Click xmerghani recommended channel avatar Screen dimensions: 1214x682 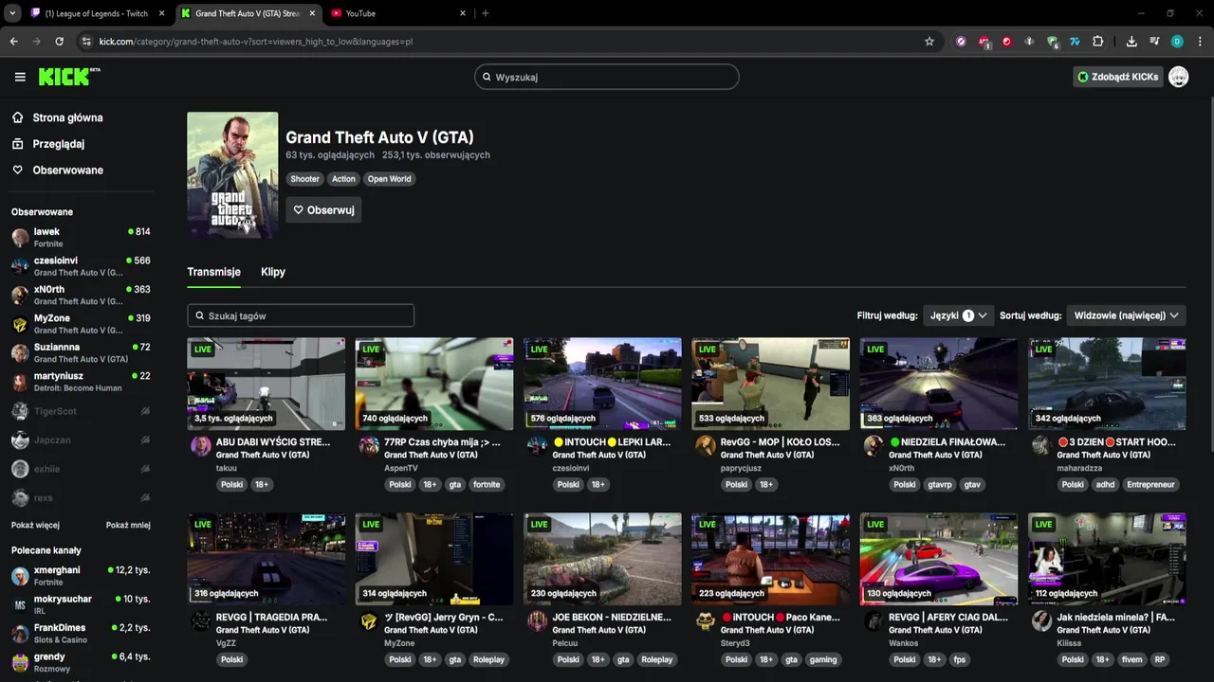[20, 576]
